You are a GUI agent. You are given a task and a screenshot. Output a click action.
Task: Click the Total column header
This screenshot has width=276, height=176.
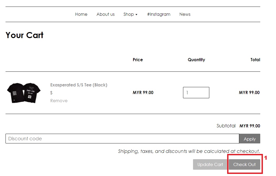[x=255, y=60]
